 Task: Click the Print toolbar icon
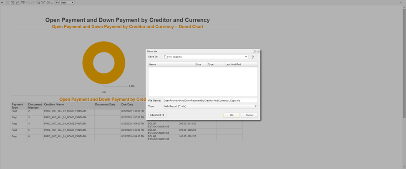(x=23, y=2)
